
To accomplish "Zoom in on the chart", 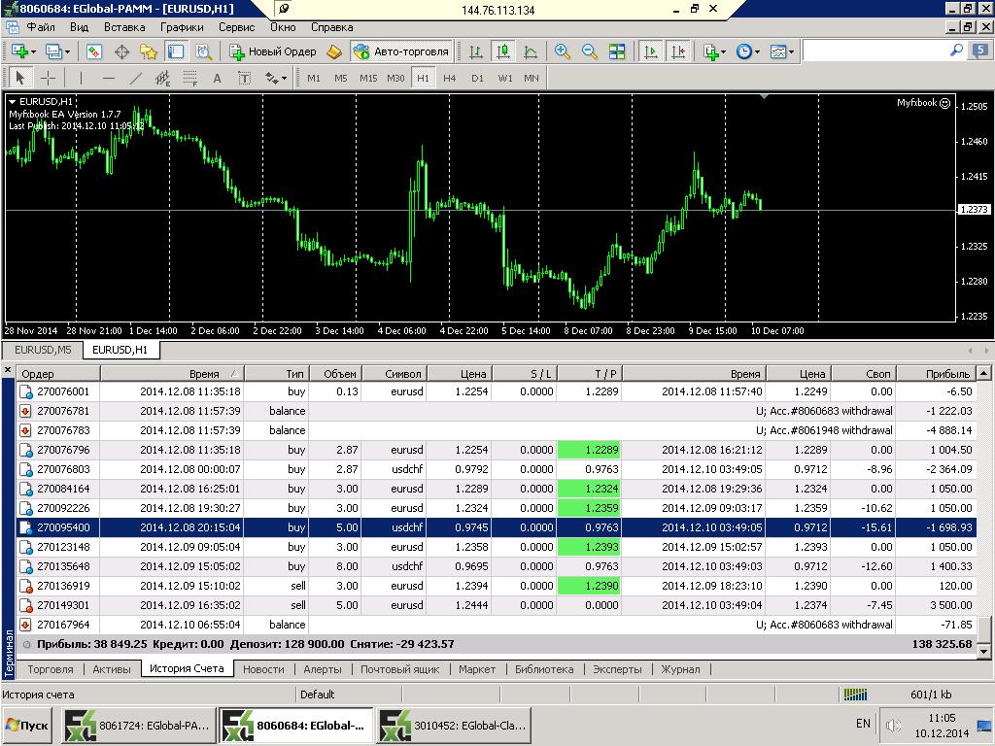I will pyautogui.click(x=562, y=51).
